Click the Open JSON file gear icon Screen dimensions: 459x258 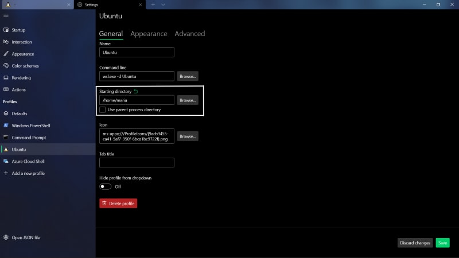coord(6,237)
